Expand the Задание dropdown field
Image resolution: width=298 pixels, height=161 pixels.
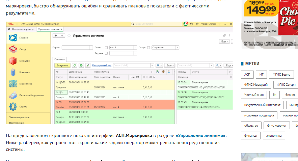click(135, 53)
